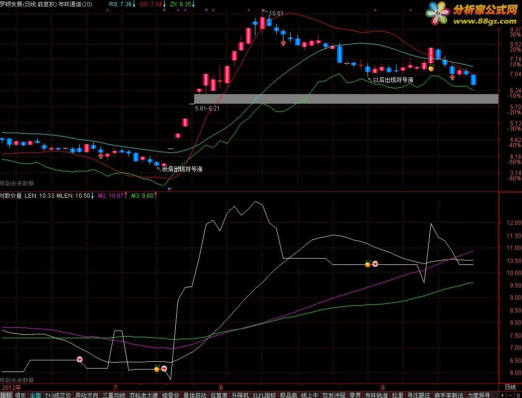
Task: Click red up-arrow signal near July lows
Action: point(101,156)
